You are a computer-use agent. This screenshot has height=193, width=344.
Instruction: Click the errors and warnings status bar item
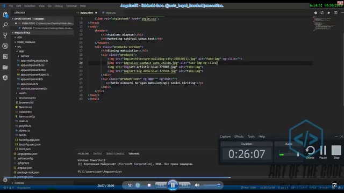(x=9, y=188)
